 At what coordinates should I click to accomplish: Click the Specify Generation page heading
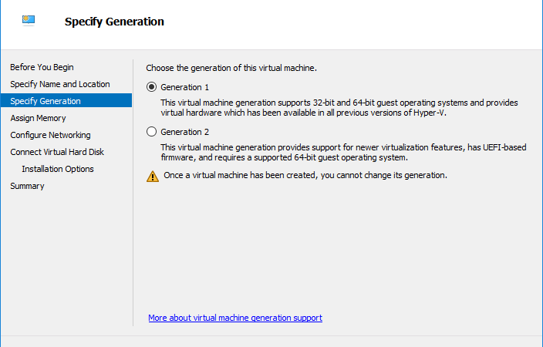tap(114, 22)
